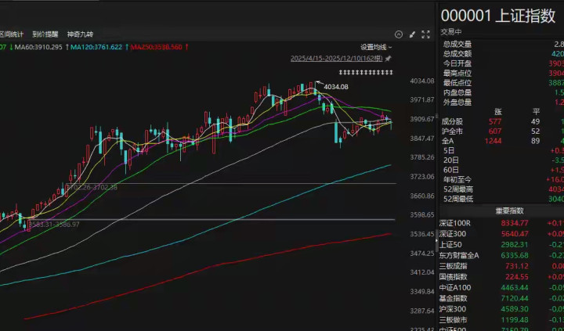Image resolution: width=564 pixels, height=331 pixels.
Task: Click the 交易中 trading status text
Action: pos(451,32)
